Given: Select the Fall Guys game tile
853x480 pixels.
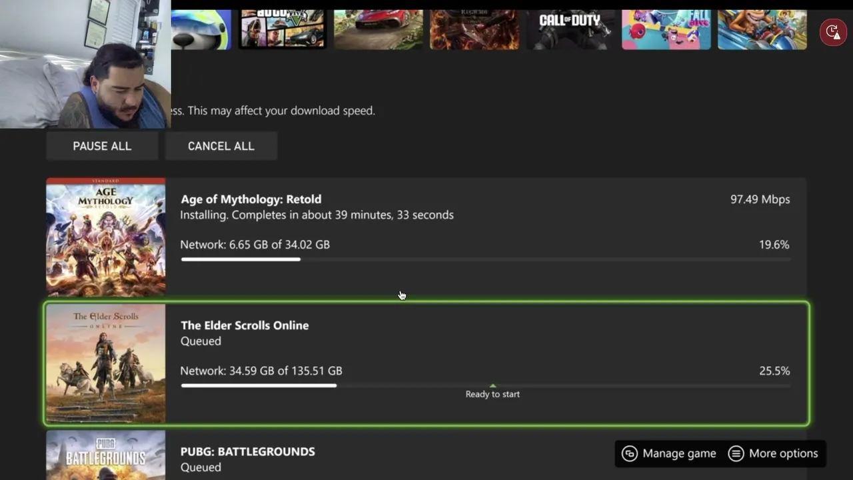Looking at the screenshot, I should [666, 29].
